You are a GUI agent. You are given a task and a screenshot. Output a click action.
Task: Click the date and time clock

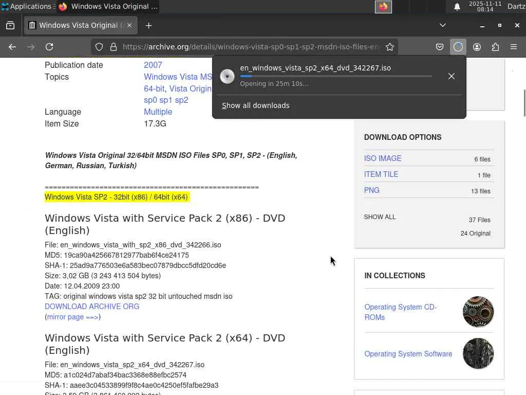[485, 7]
